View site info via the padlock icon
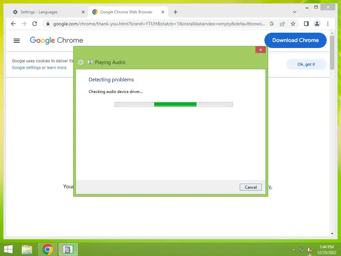 (x=48, y=24)
